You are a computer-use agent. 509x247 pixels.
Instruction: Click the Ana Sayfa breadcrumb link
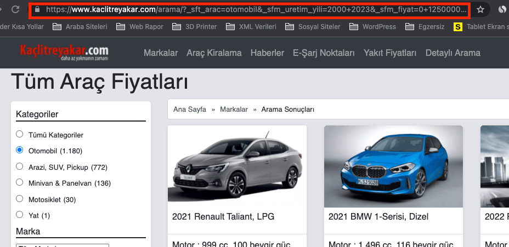click(x=190, y=110)
